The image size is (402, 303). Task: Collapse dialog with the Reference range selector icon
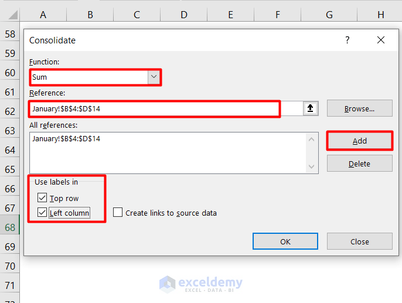(x=310, y=108)
